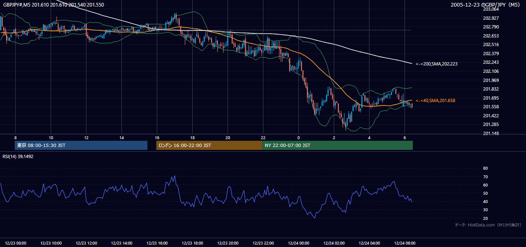The width and height of the screenshot is (526, 247).
Task: Click price axis value 201.148
Action: [491, 133]
